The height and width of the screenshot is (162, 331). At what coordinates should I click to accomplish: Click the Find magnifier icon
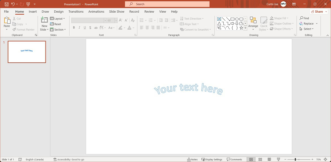click(301, 18)
